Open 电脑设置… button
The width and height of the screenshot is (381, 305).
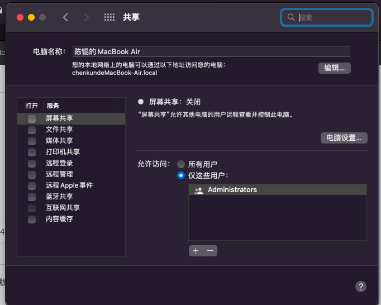[344, 138]
